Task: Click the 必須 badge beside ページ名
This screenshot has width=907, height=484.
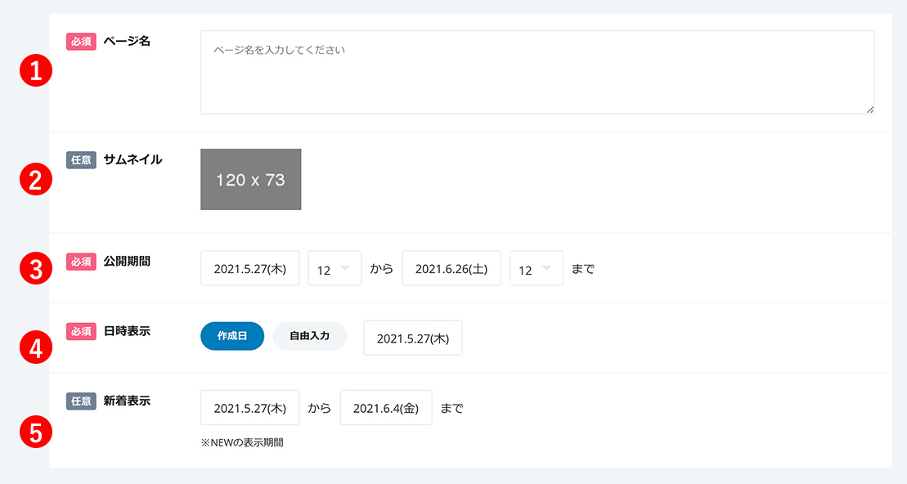Action: 81,42
